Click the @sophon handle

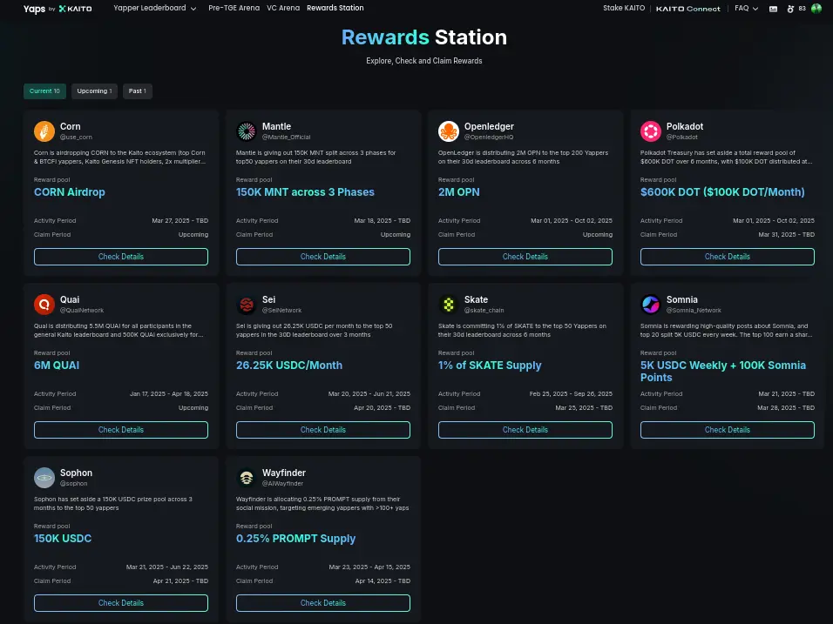(x=74, y=483)
